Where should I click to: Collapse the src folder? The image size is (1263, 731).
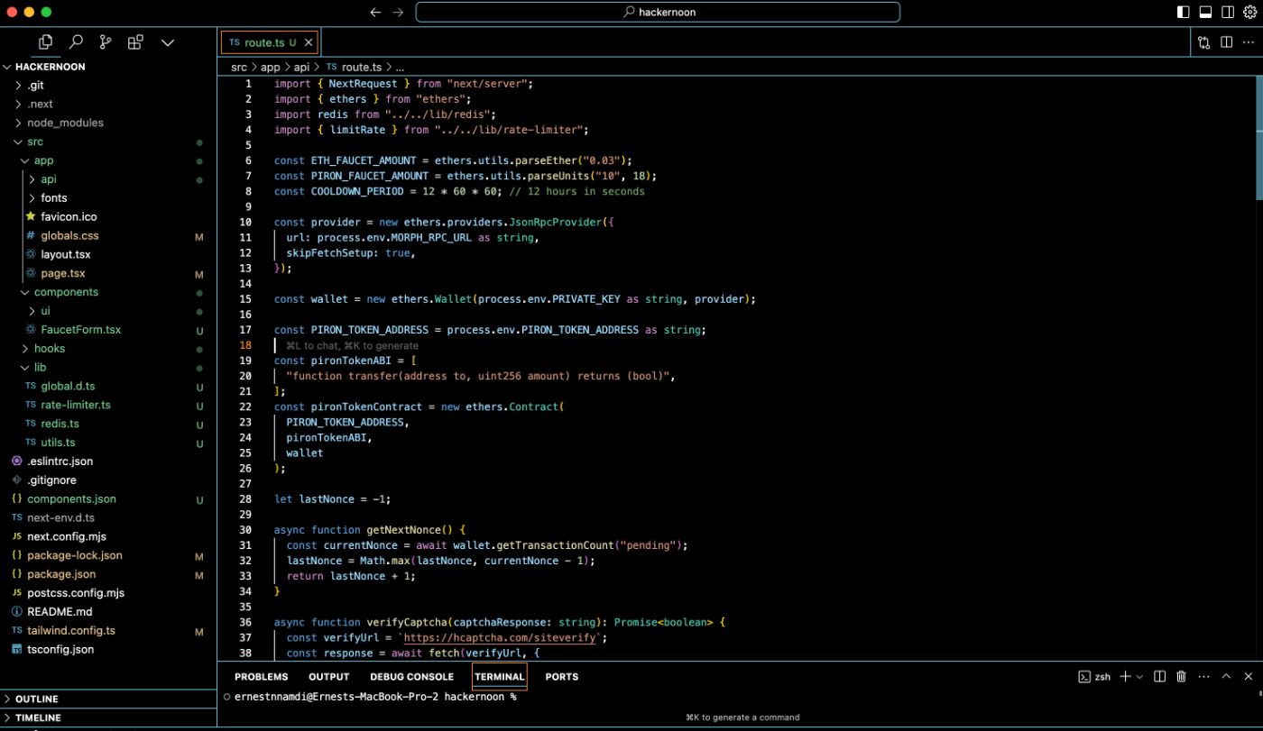tap(108, 142)
